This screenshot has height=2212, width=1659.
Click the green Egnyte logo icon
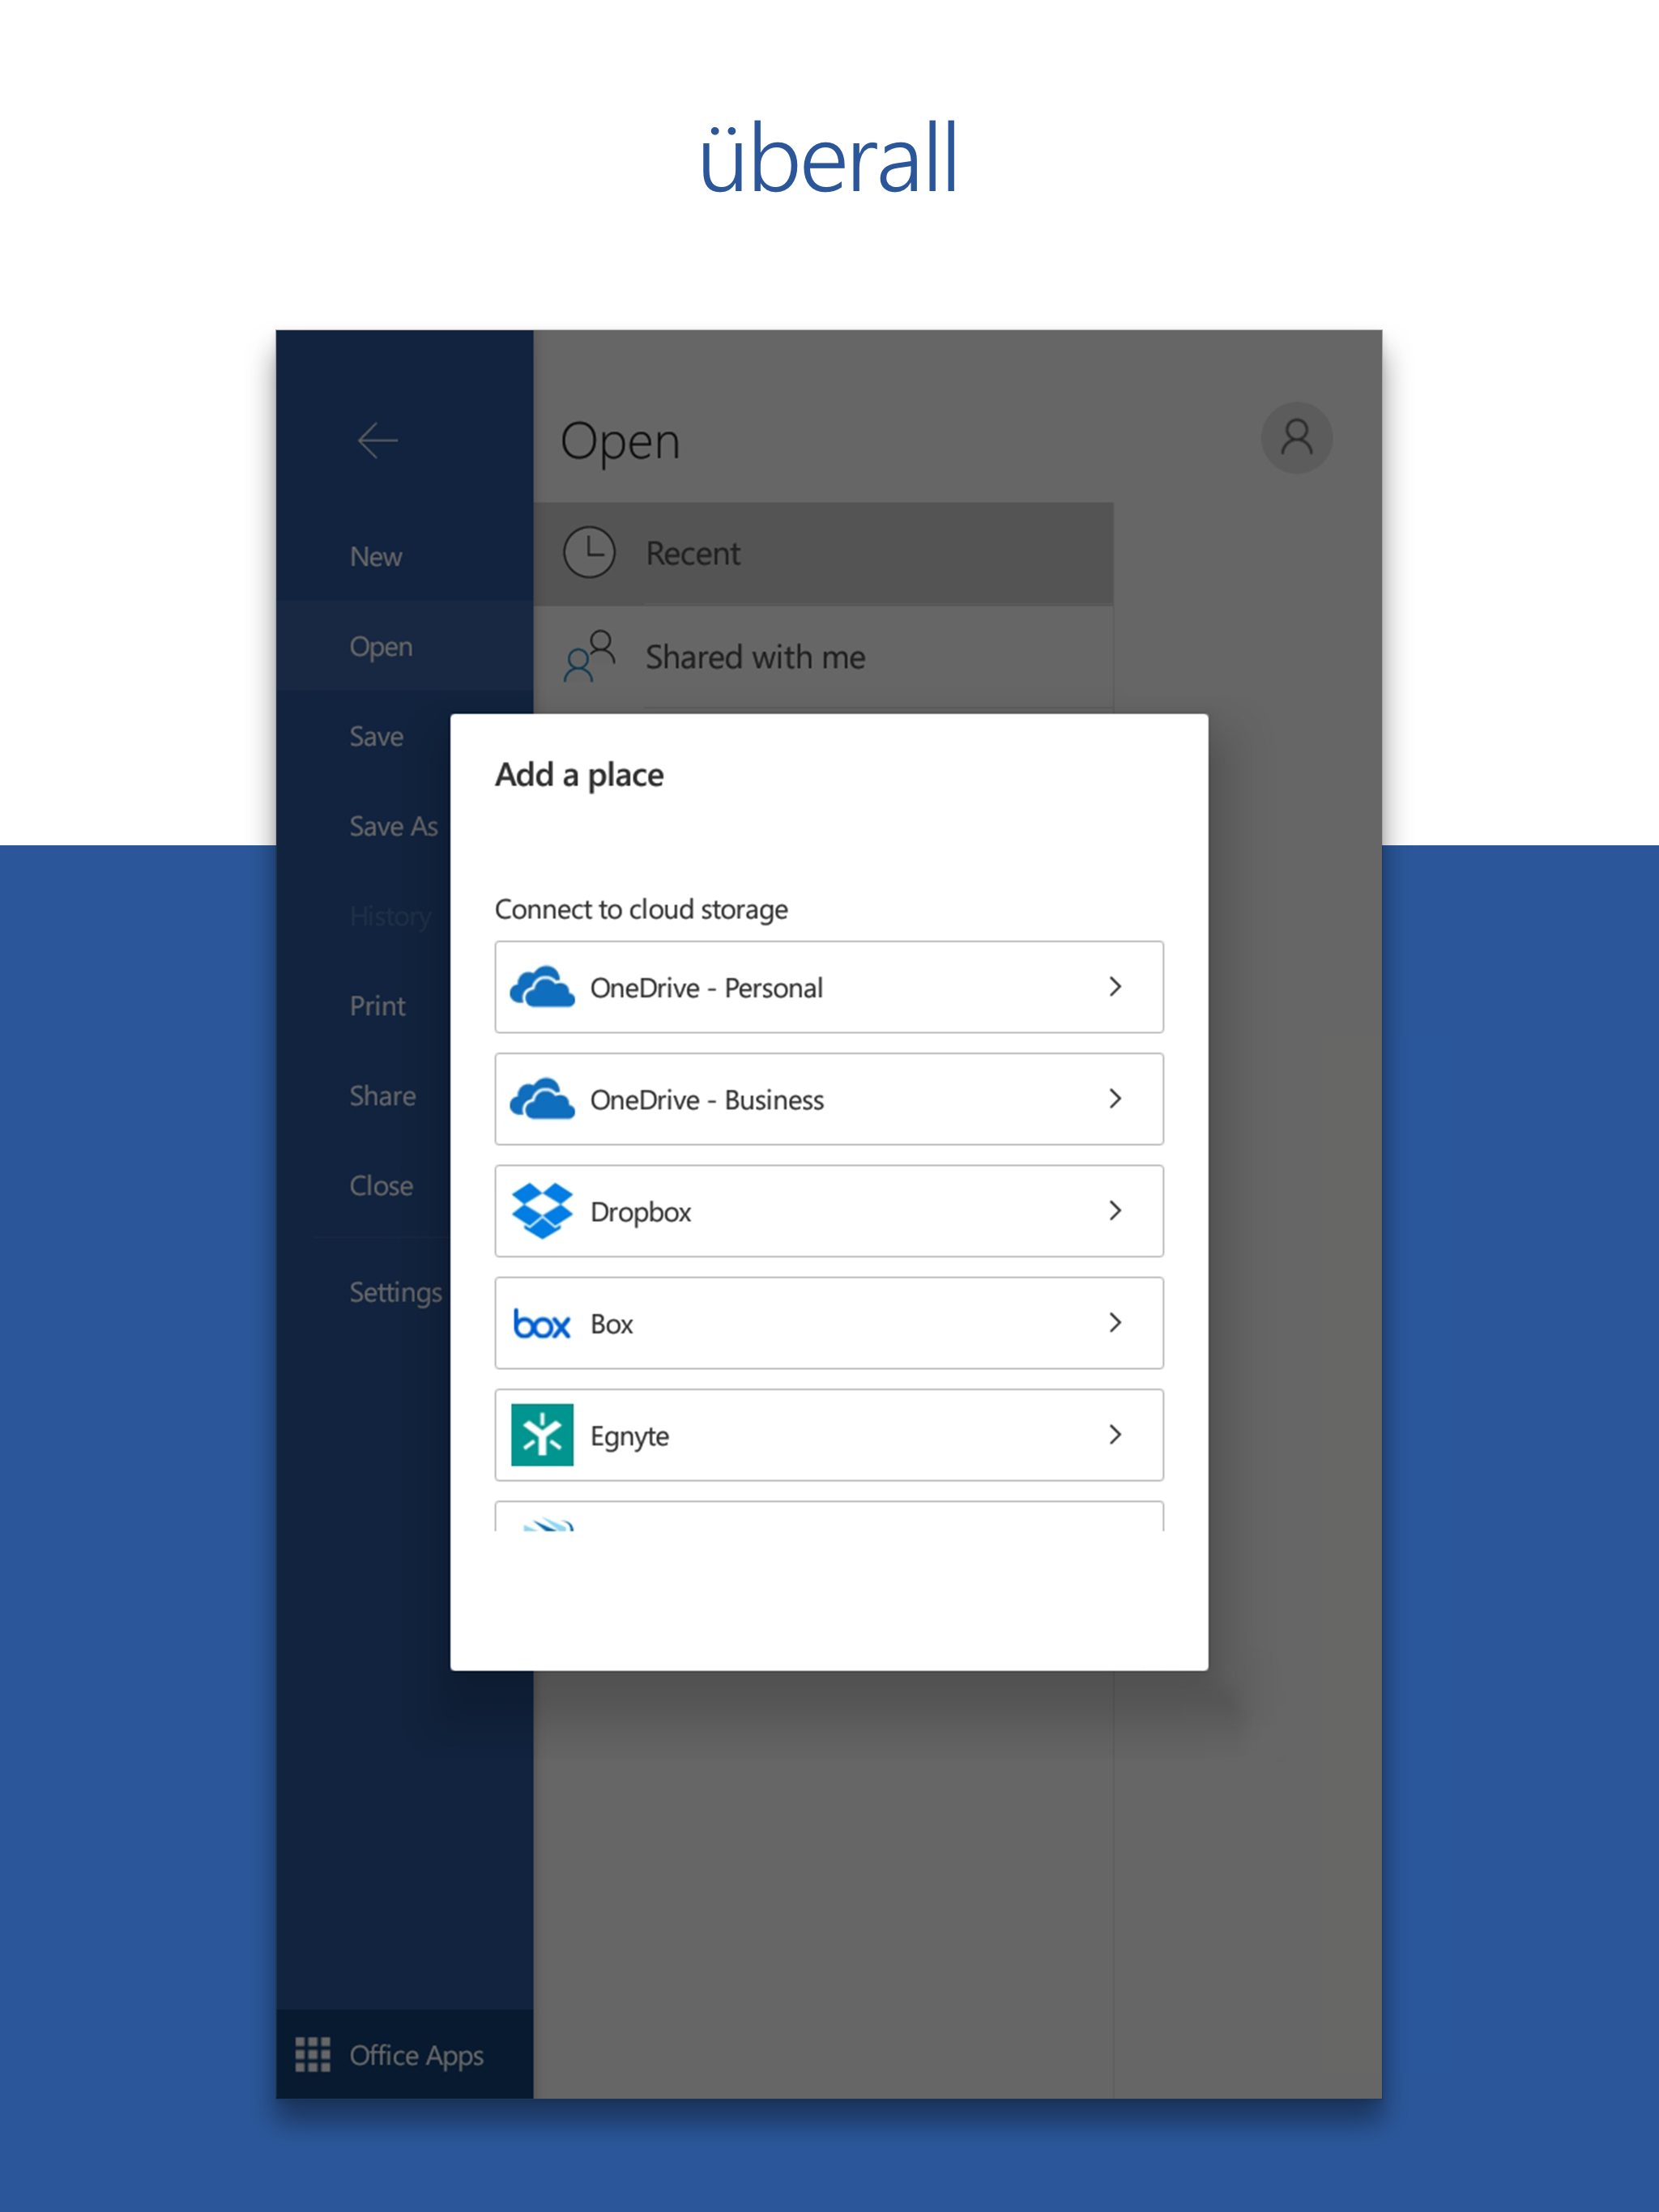pyautogui.click(x=541, y=1435)
